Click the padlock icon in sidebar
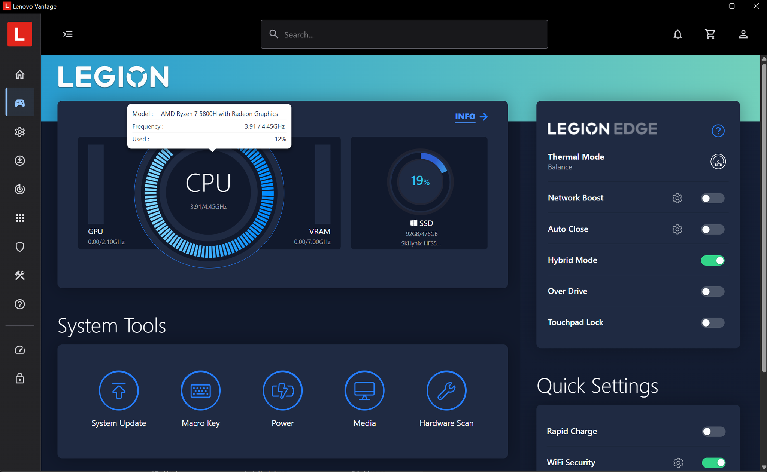767x472 pixels. point(20,378)
